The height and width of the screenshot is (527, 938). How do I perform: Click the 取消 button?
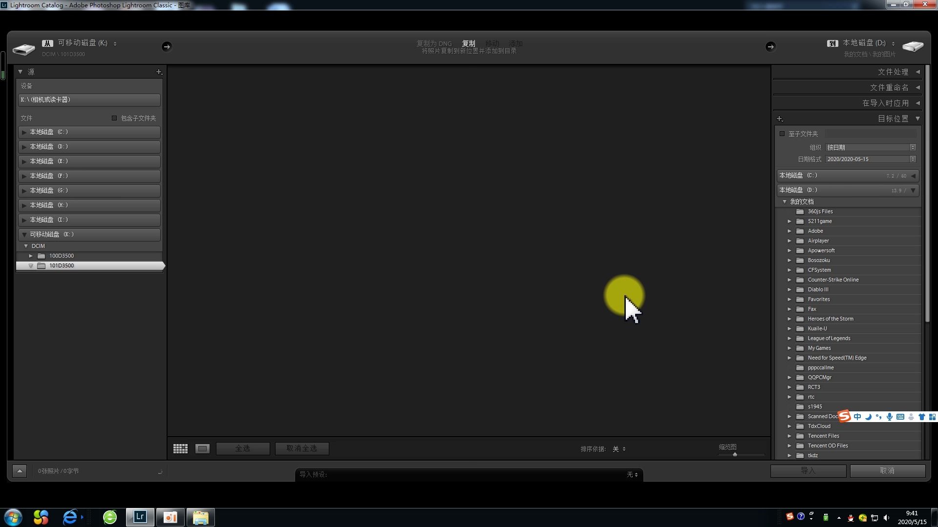point(887,470)
